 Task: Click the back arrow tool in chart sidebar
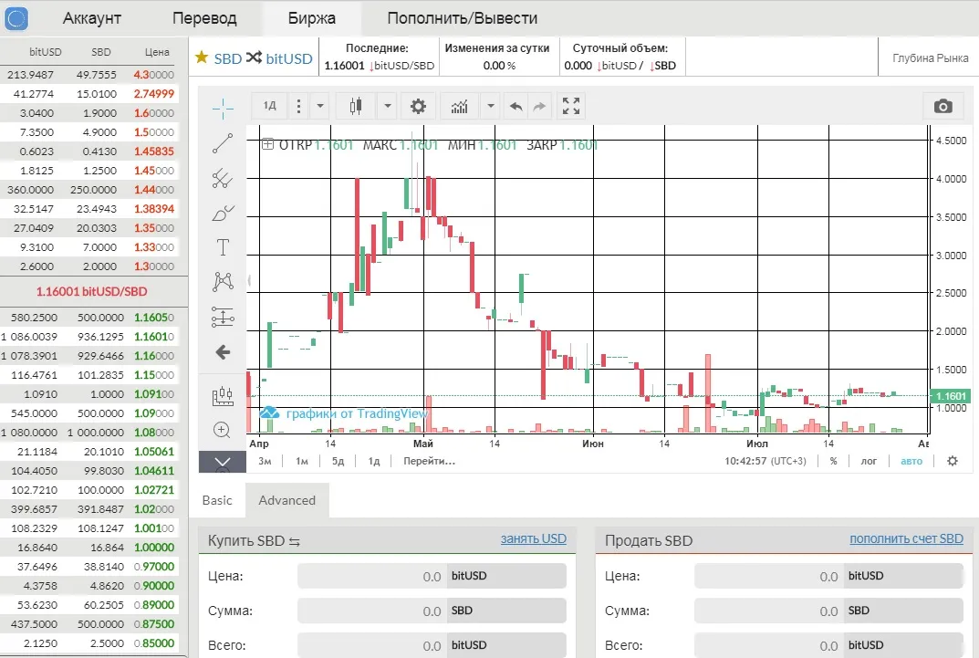pyautogui.click(x=223, y=352)
